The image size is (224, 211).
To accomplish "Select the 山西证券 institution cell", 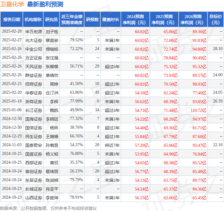I will tap(34, 198).
